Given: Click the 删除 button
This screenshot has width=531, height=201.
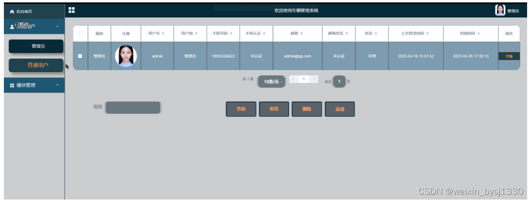Looking at the screenshot, I should click(307, 109).
